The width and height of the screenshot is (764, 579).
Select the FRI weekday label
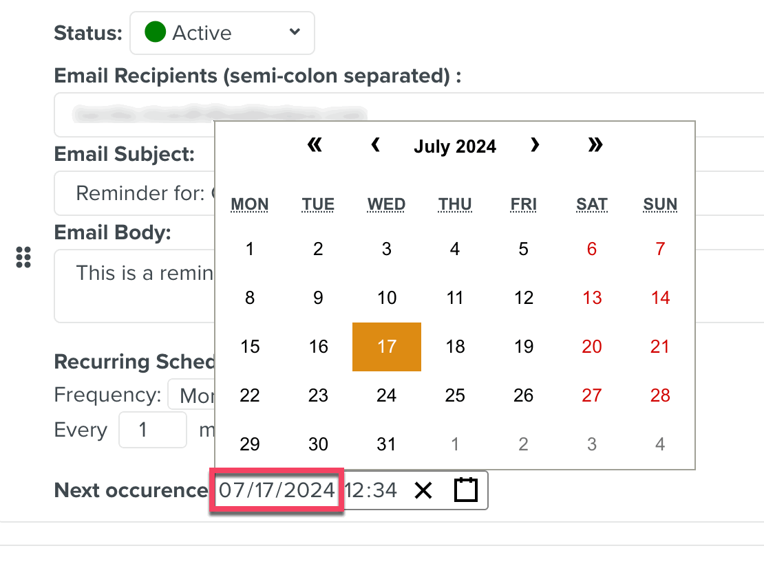(x=522, y=204)
